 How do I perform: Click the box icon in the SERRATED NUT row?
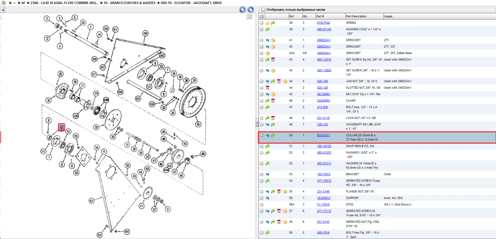click(284, 222)
